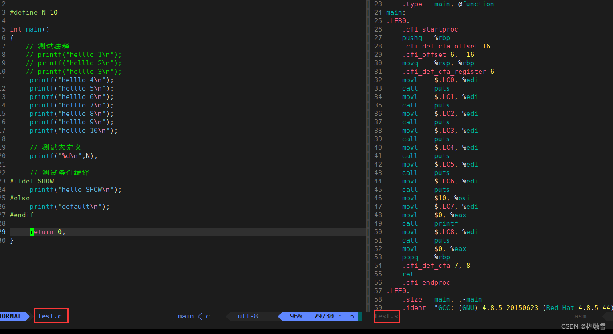Click the printf("helllo 4\n") line
613x334 pixels.
tap(72, 80)
